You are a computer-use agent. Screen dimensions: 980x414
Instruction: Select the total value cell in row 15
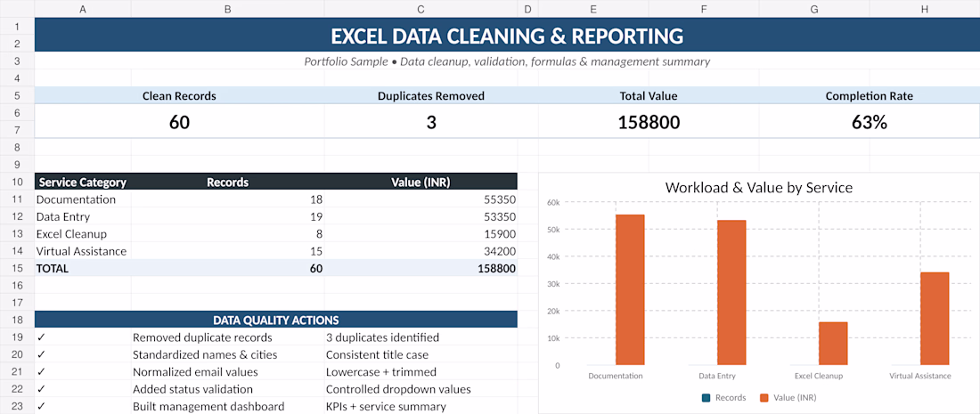tap(421, 268)
